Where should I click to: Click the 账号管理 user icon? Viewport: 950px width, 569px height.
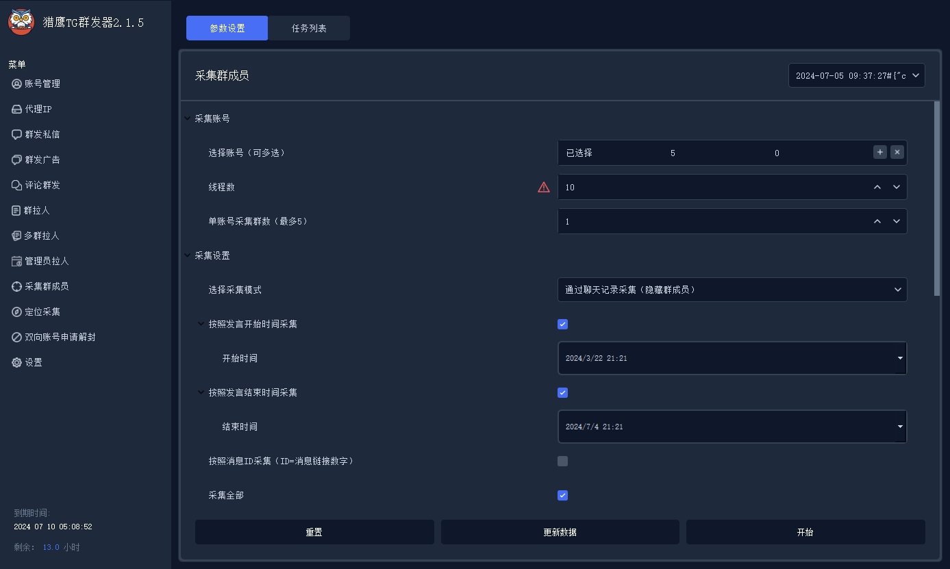(16, 84)
